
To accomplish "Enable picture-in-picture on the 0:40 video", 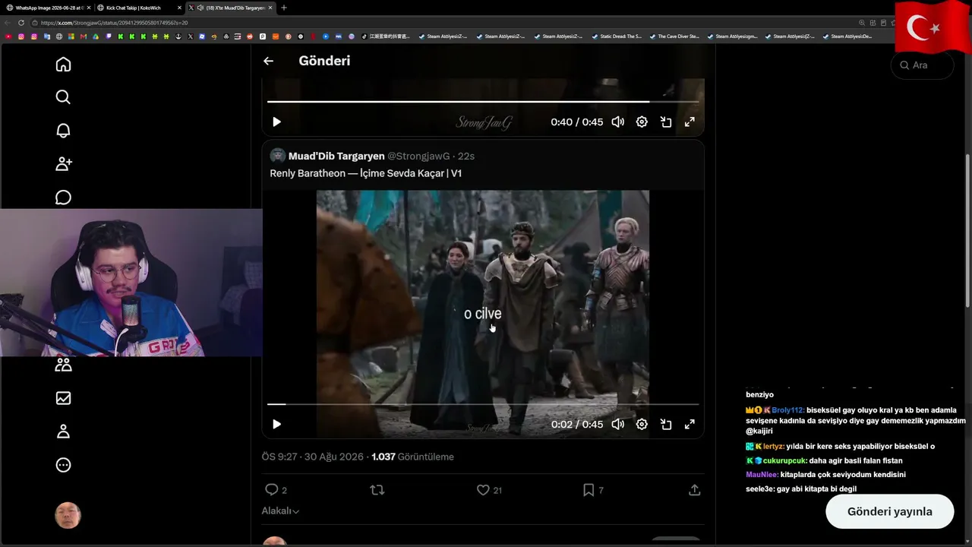I will [666, 122].
